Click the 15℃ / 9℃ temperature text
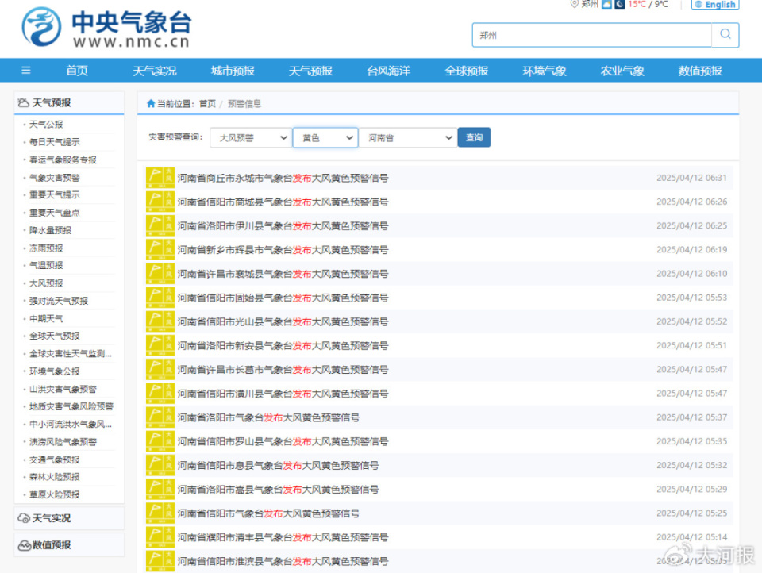The image size is (762, 573). coord(648,4)
